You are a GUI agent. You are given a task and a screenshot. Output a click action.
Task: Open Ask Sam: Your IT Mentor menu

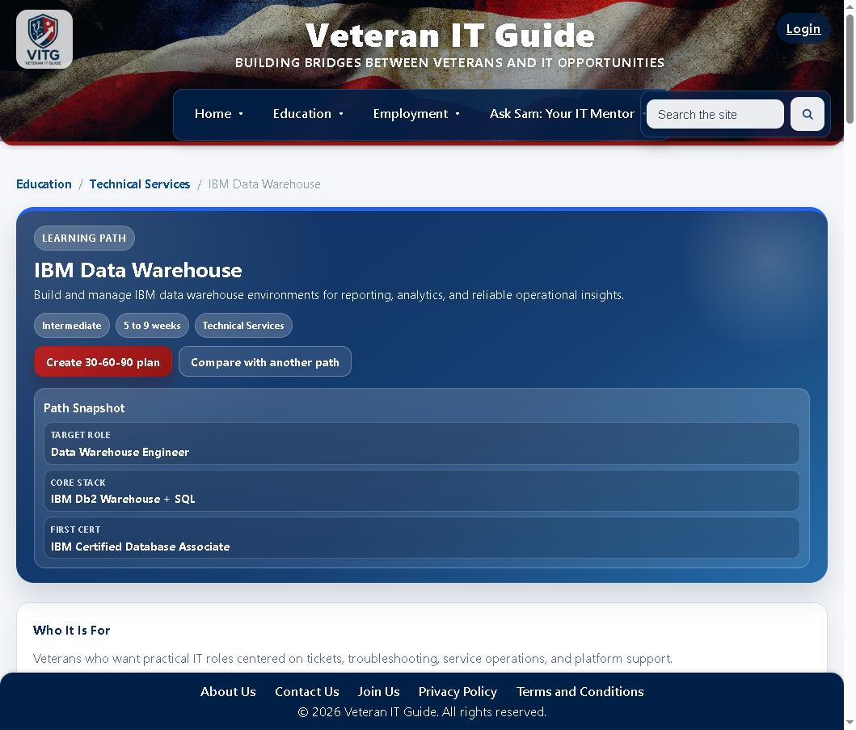(x=563, y=113)
